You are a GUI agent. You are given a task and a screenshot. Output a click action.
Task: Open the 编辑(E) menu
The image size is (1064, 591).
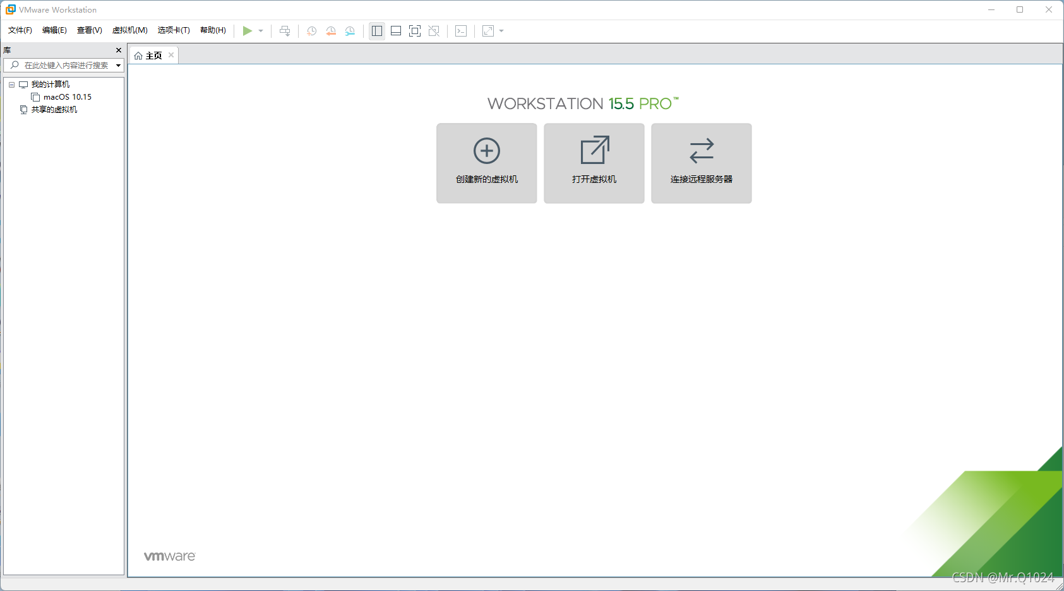click(54, 30)
